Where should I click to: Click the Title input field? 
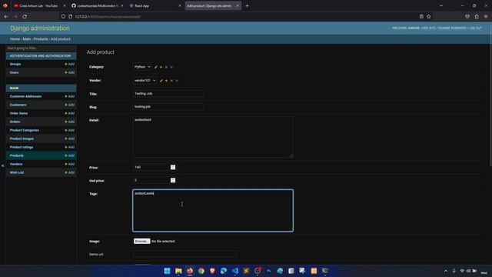tap(168, 94)
